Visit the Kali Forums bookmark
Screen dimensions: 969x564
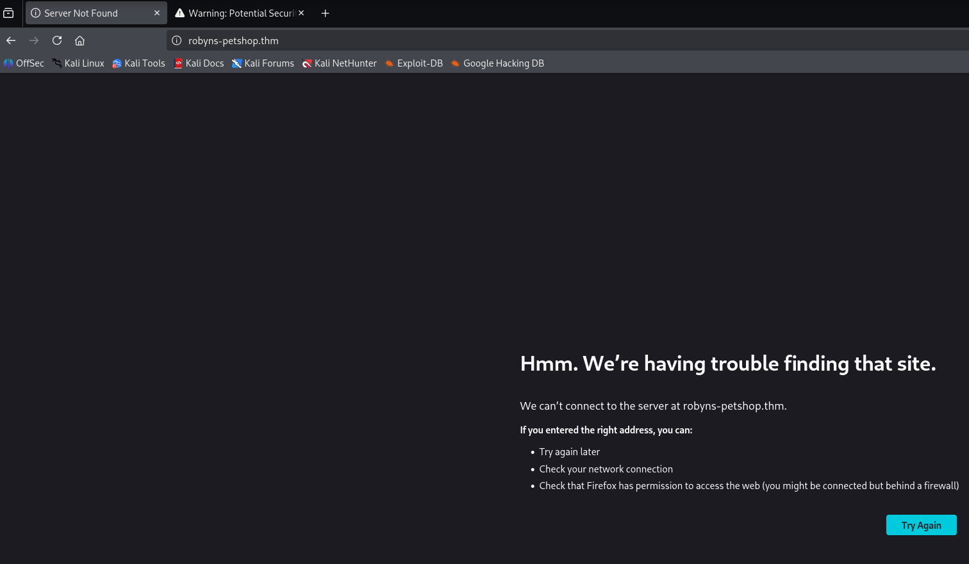(263, 63)
